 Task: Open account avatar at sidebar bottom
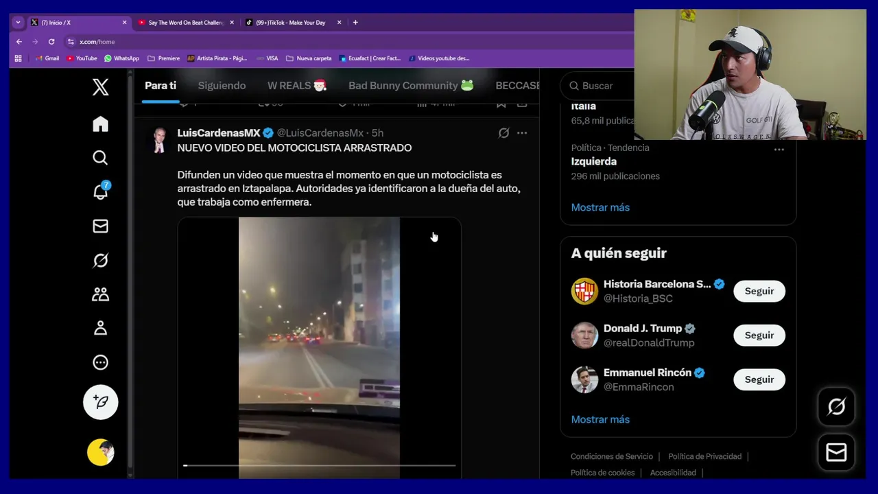(x=100, y=452)
